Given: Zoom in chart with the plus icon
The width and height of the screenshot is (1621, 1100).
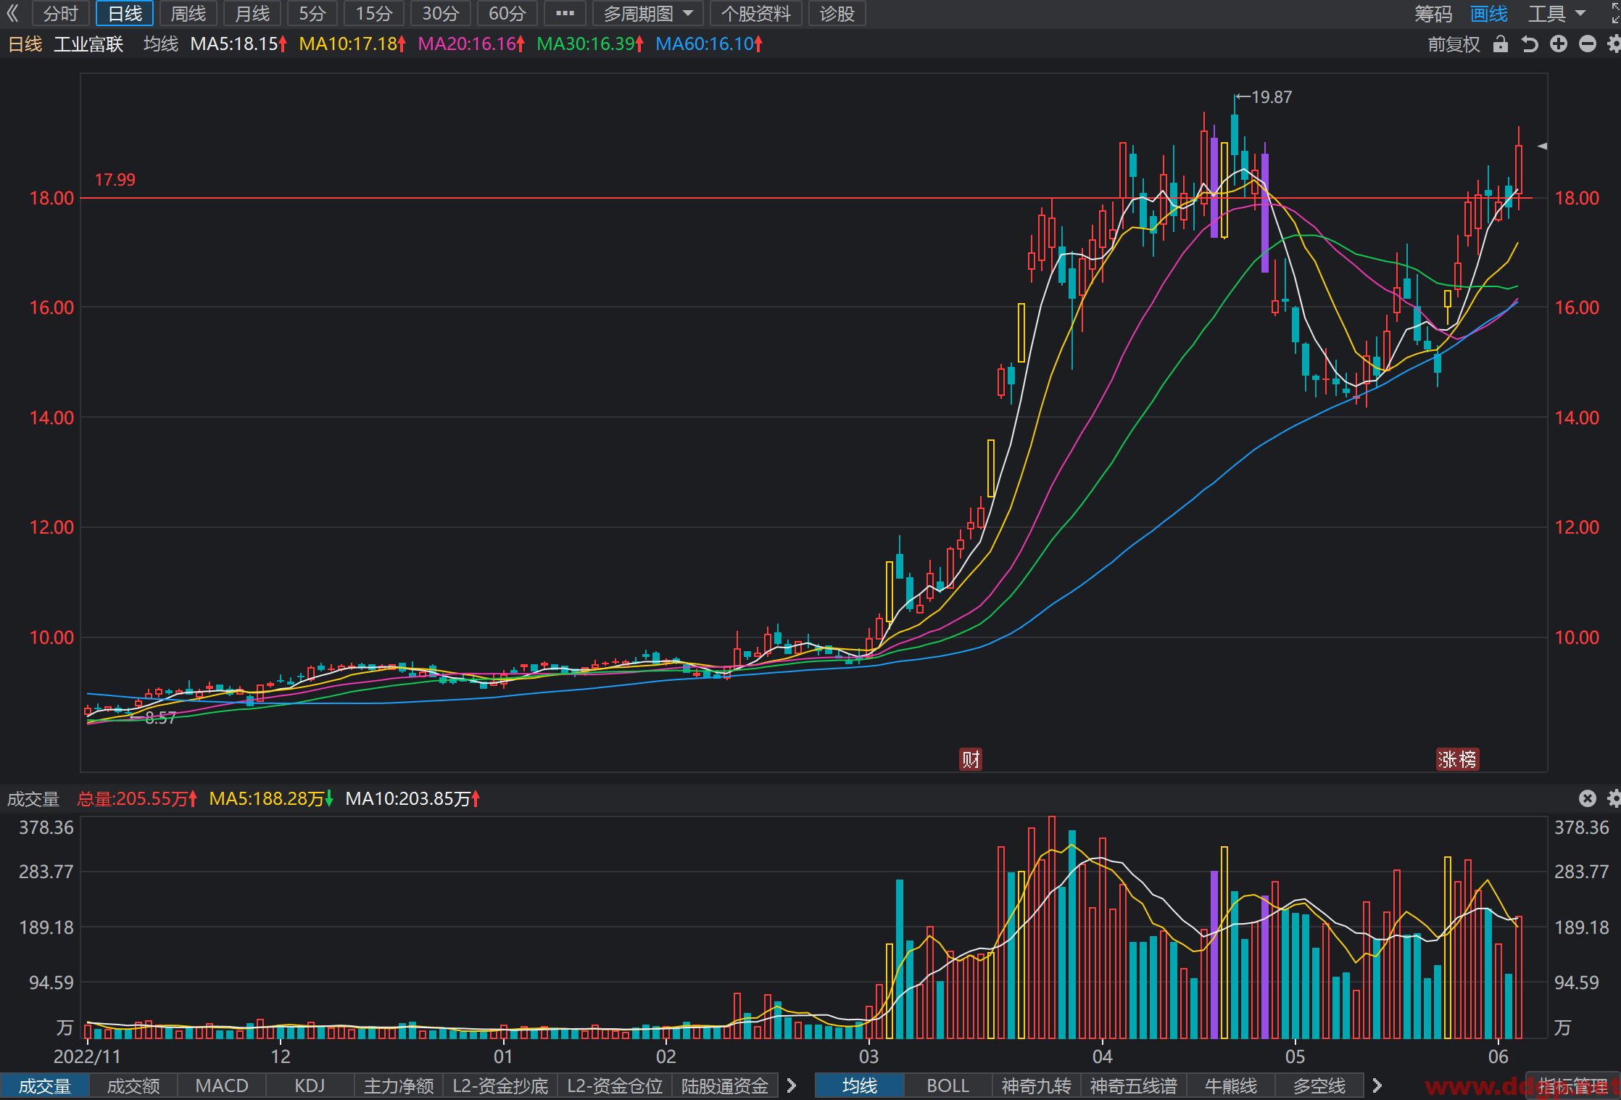Looking at the screenshot, I should coord(1559,44).
